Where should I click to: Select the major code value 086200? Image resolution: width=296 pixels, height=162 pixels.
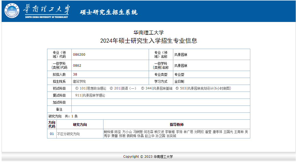click(79, 54)
